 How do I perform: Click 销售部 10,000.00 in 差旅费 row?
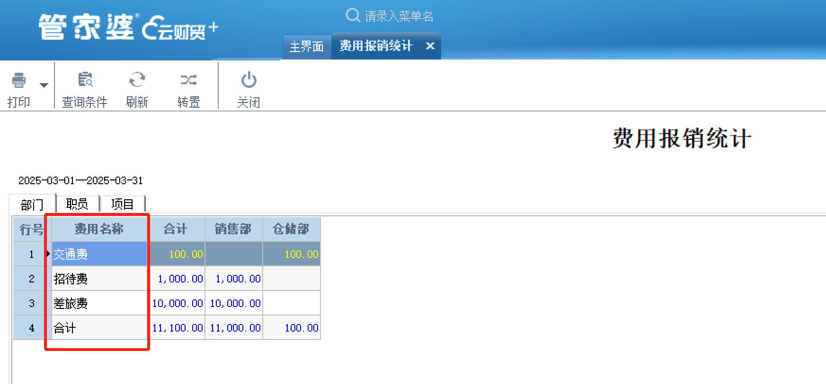click(x=234, y=303)
